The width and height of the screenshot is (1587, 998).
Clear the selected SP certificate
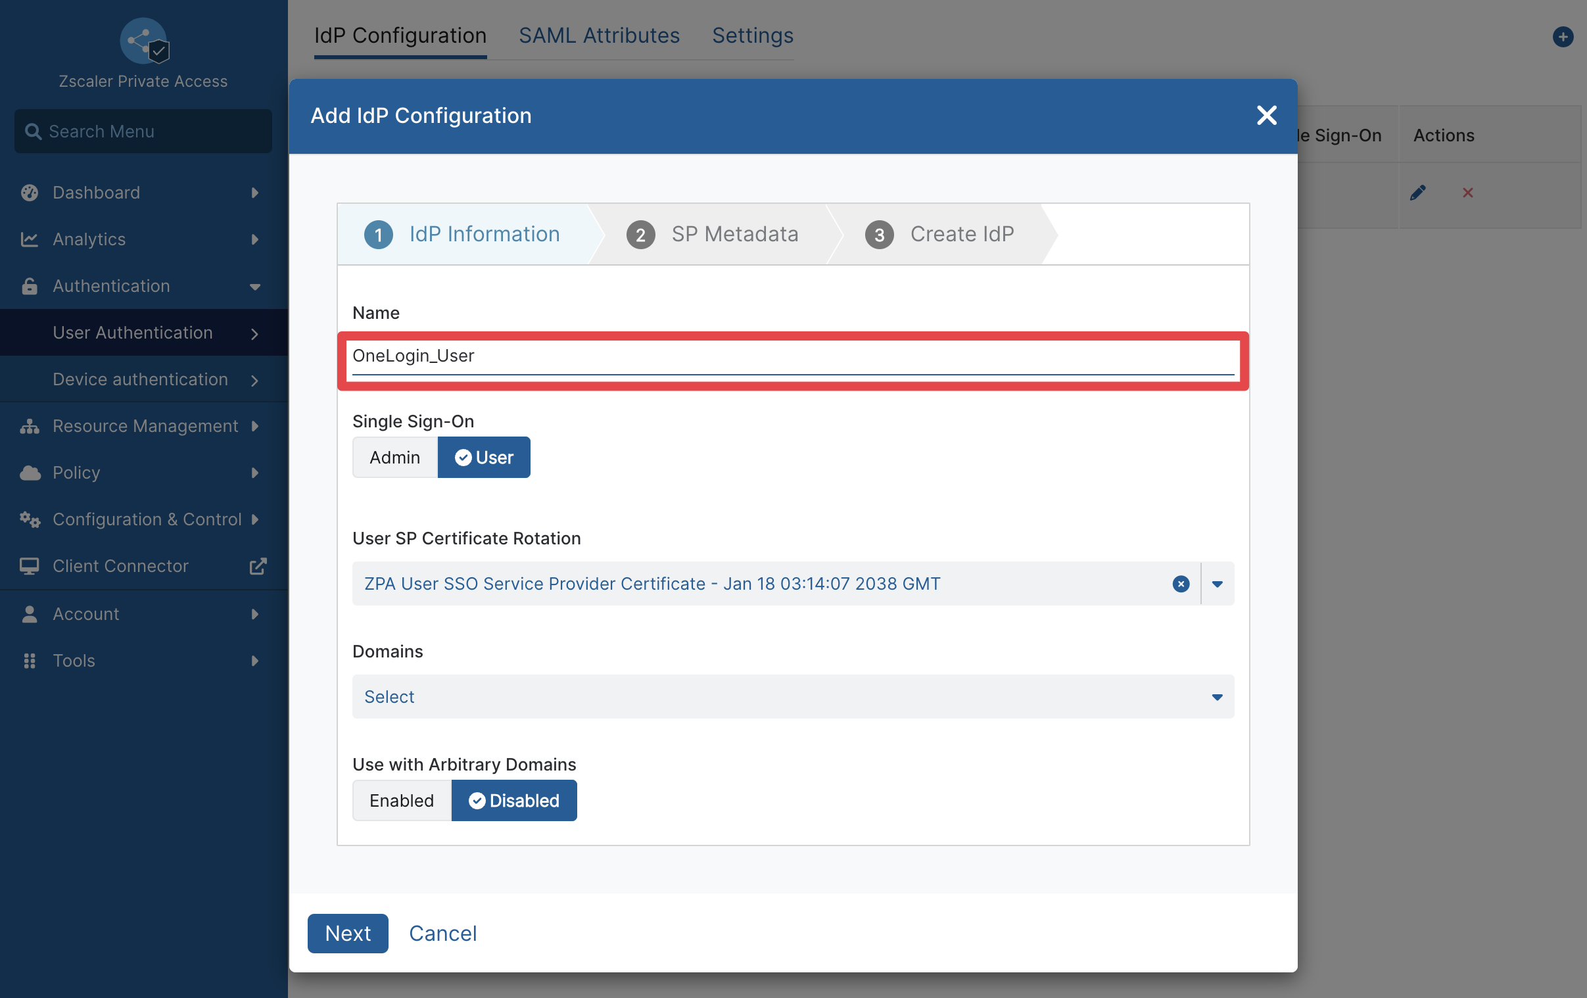[1180, 584]
